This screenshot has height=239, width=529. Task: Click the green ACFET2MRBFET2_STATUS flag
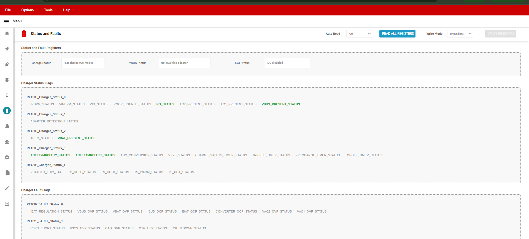click(50, 155)
